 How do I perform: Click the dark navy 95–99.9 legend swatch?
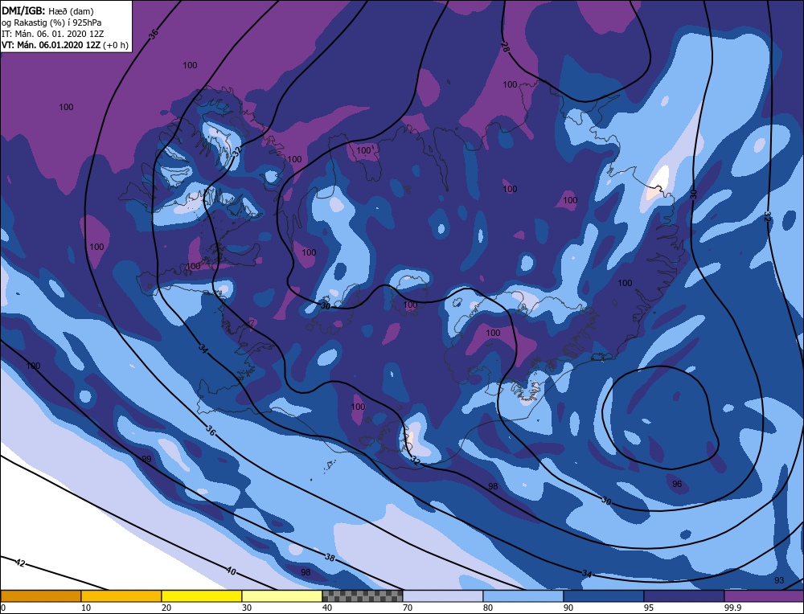pyautogui.click(x=684, y=596)
